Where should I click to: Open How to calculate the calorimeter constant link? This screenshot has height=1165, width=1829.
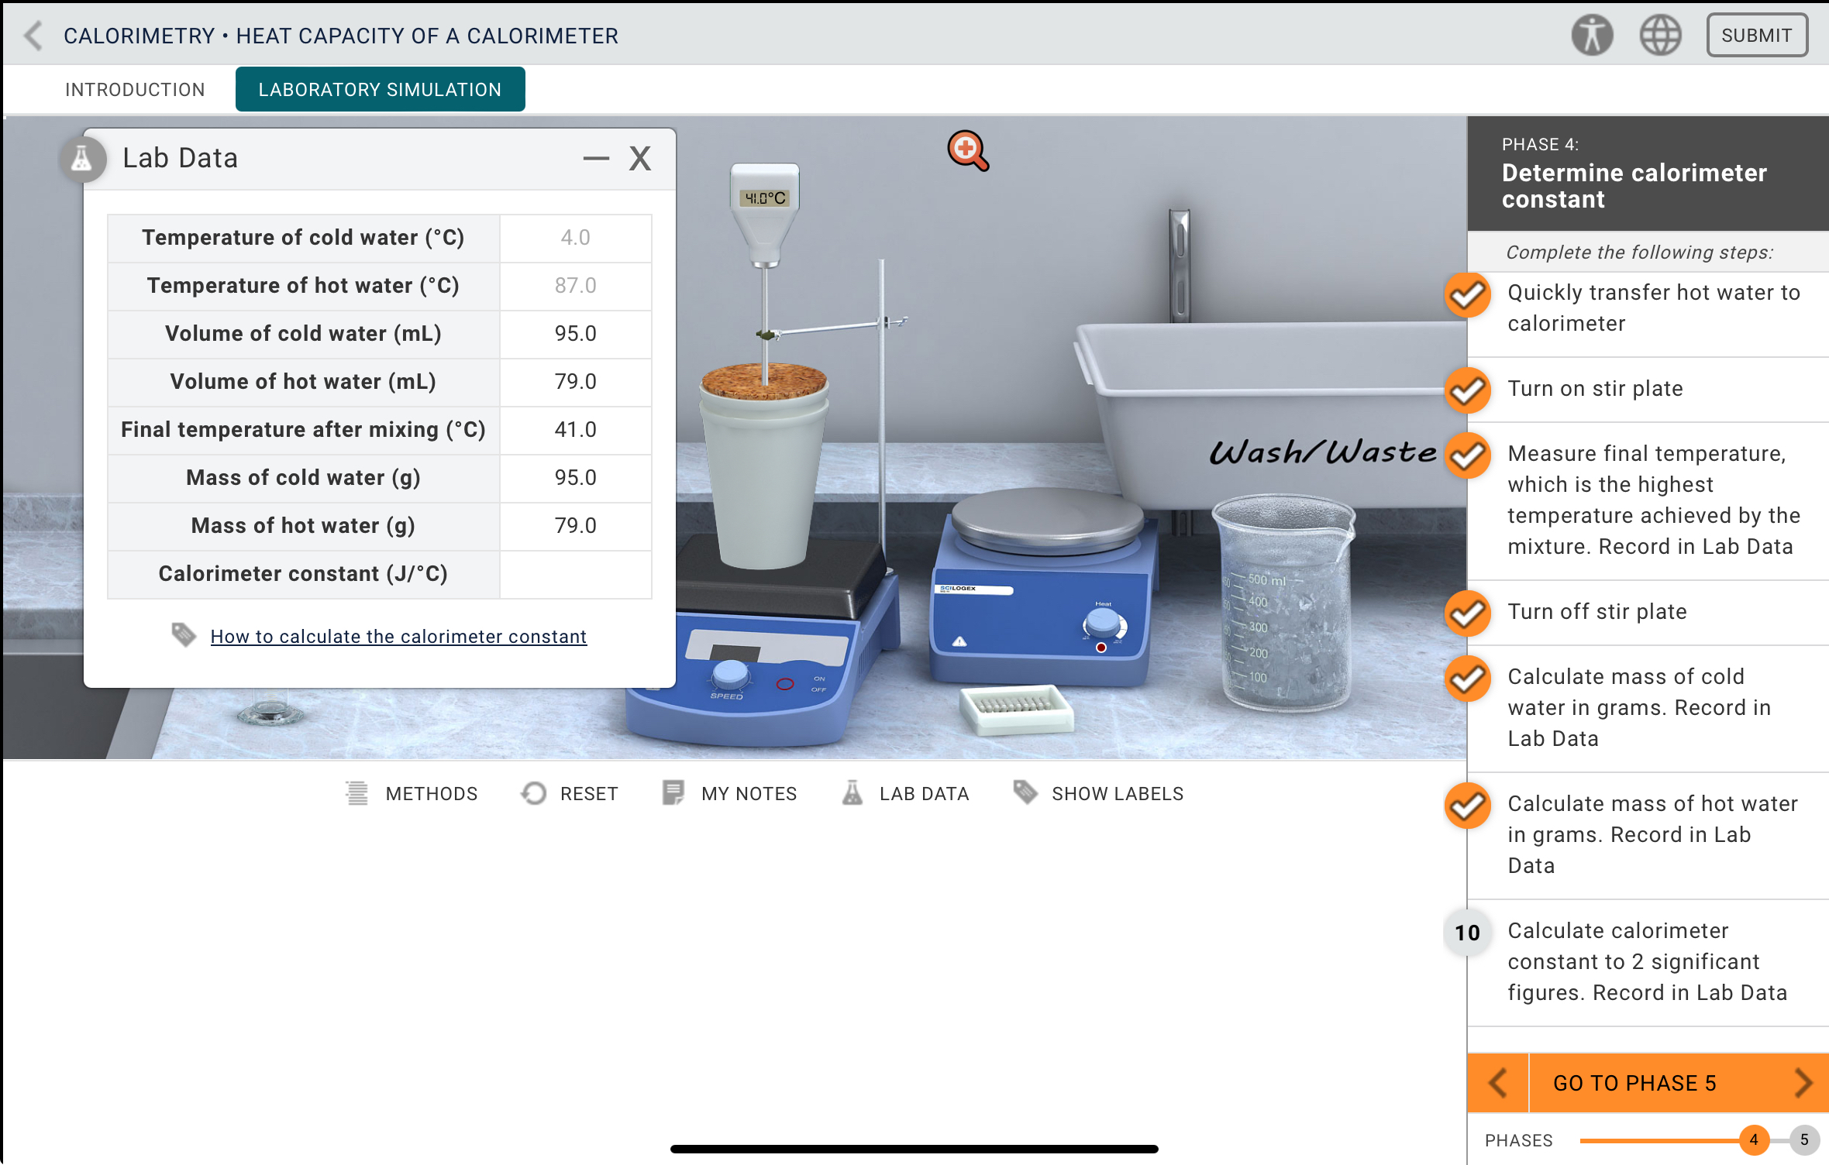[398, 636]
